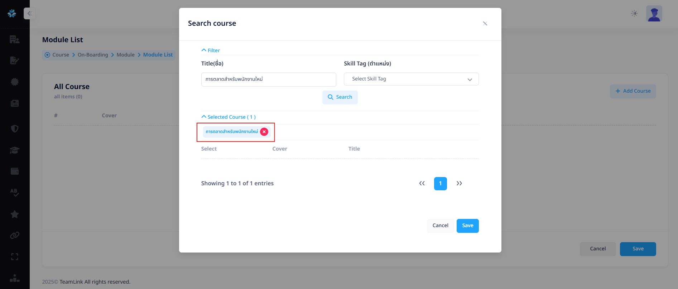Viewport: 678px width, 289px height.
Task: Remove the selected course tag with red X
Action: [x=264, y=132]
